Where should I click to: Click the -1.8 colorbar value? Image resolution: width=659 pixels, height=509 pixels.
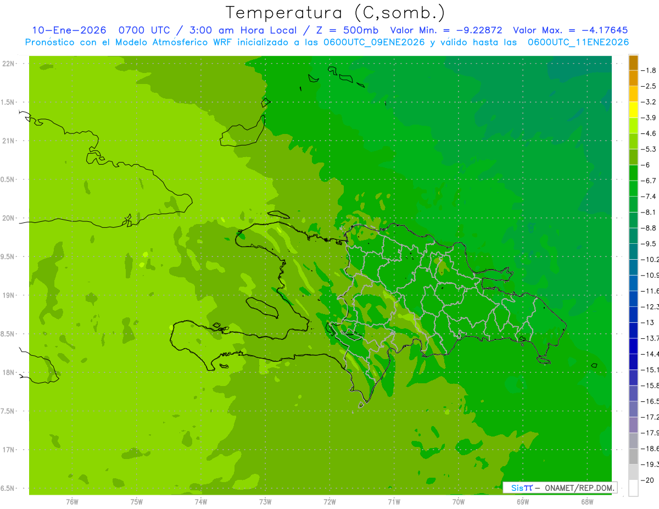[649, 70]
